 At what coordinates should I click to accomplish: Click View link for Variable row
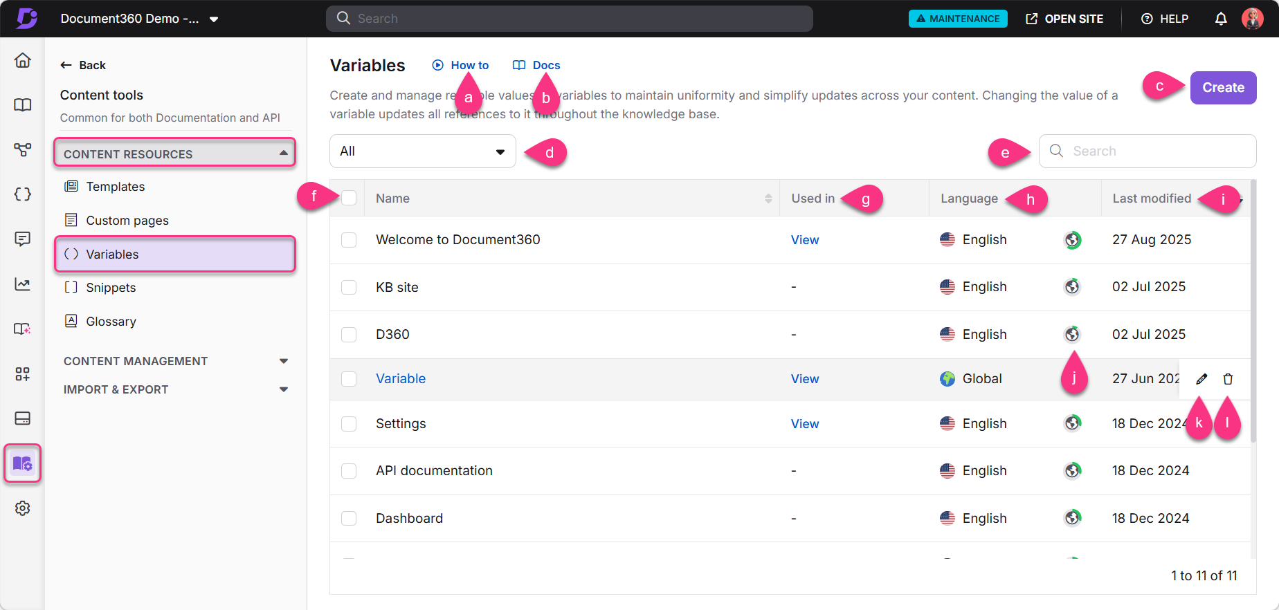[x=805, y=379]
